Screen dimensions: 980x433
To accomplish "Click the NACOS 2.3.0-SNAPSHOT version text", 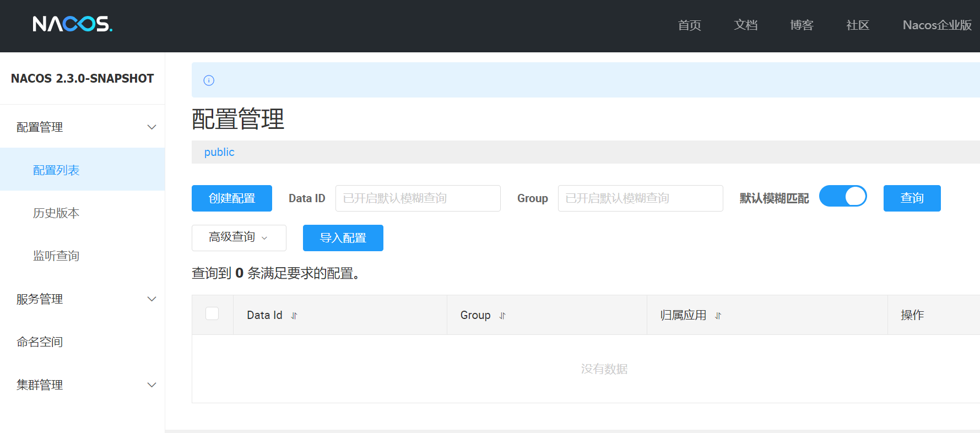I will click(83, 78).
